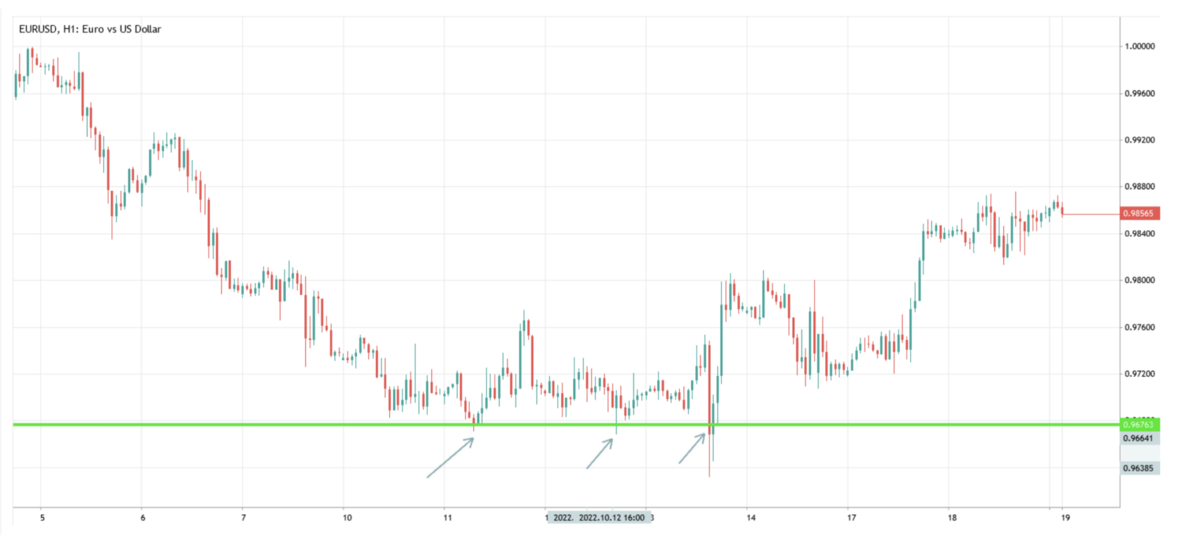1182x543 pixels.
Task: Select the 0.96385 price label on axis
Action: pos(1139,468)
